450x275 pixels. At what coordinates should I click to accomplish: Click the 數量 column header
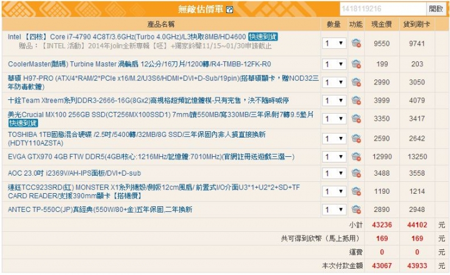(334, 24)
